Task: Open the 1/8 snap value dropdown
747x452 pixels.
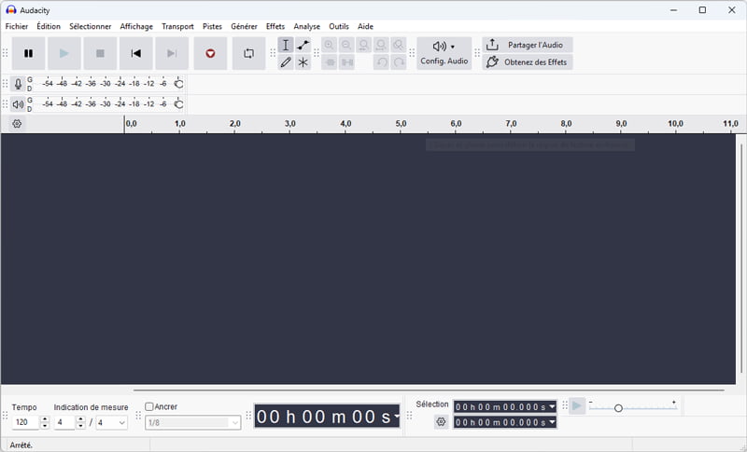Action: pos(193,422)
